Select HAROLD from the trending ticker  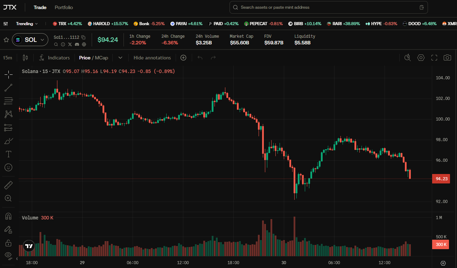pos(108,24)
